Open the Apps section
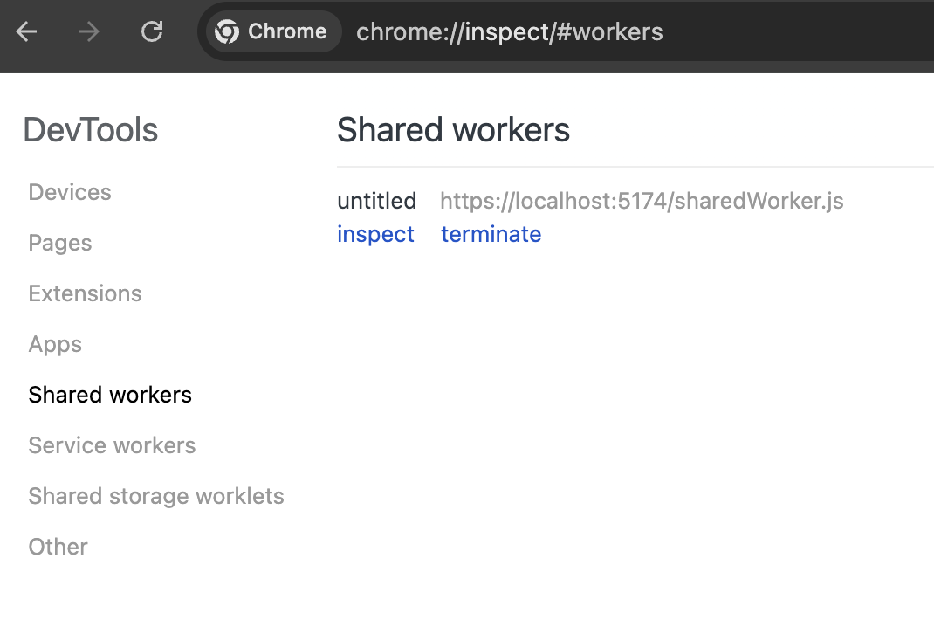Screen dimensions: 934x620 (x=55, y=344)
